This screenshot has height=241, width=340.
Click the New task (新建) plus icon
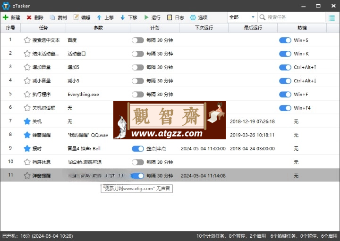[5, 17]
